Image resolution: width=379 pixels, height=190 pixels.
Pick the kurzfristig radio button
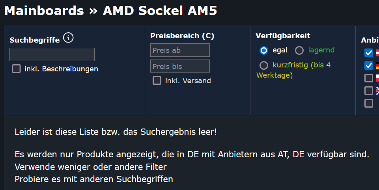264,65
